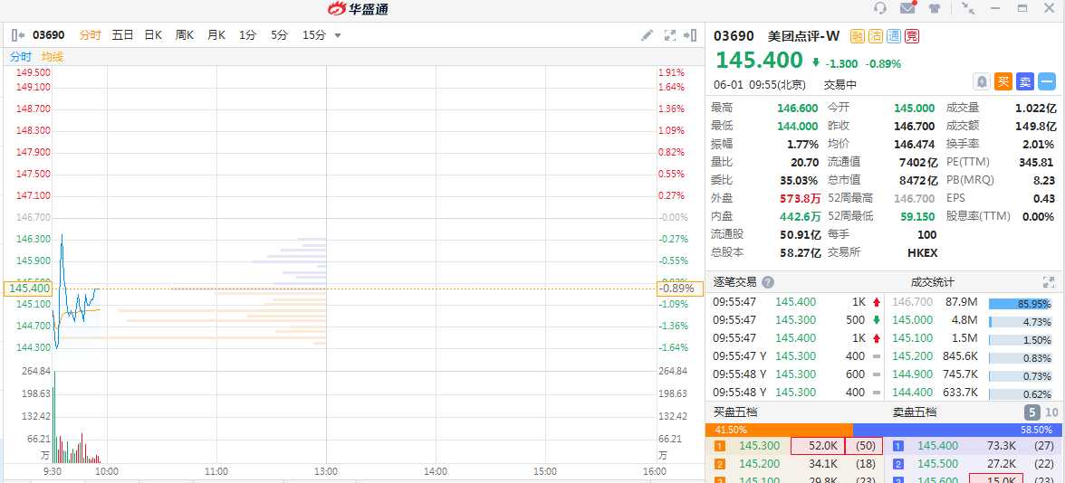The height and width of the screenshot is (483, 1065).
Task: Open the customer service headset icon
Action: pos(880,8)
